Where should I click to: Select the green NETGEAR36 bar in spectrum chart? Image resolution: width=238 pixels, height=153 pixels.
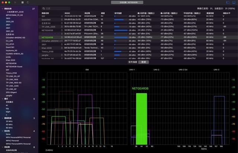click(x=141, y=119)
